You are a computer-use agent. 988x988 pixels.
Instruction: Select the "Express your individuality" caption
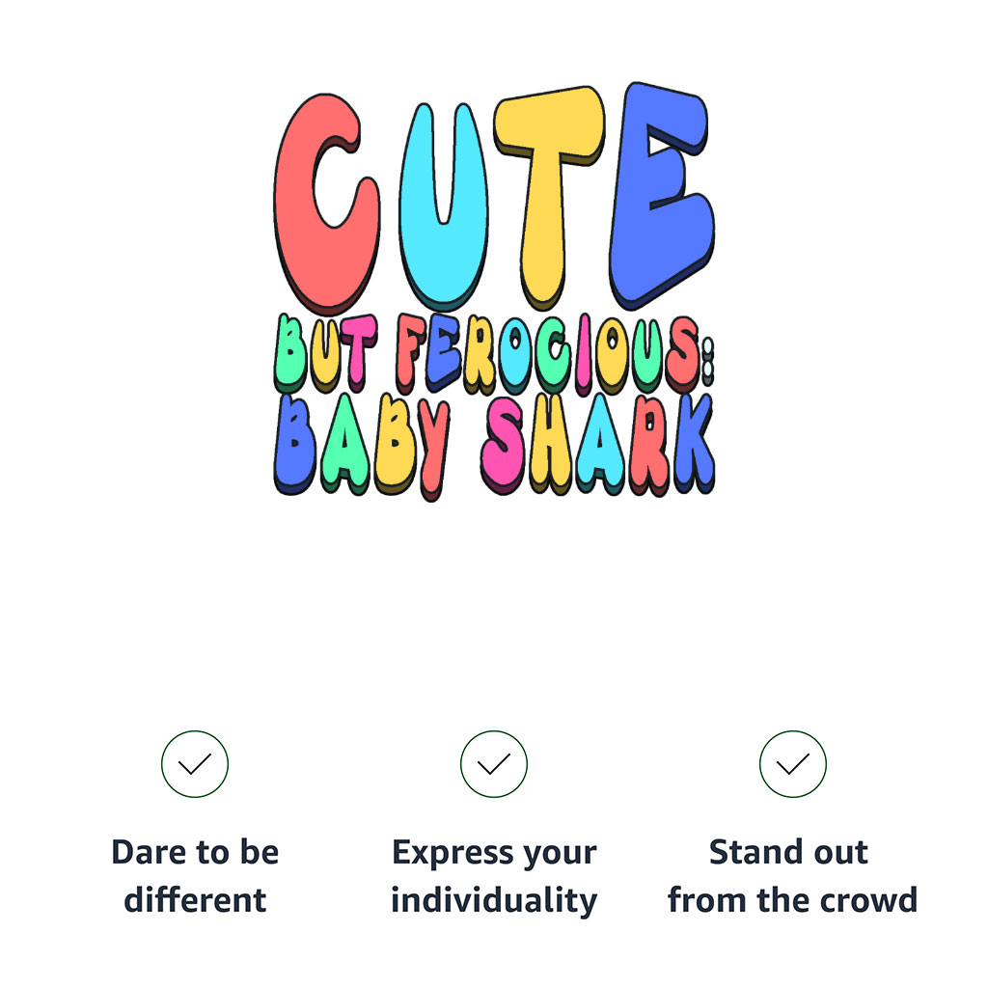point(494,876)
